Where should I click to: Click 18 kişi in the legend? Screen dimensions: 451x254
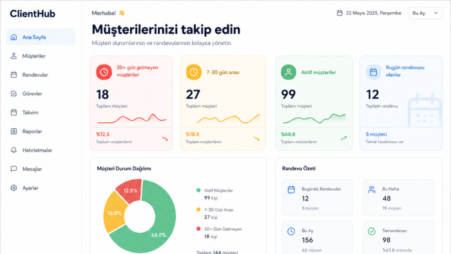(211, 237)
